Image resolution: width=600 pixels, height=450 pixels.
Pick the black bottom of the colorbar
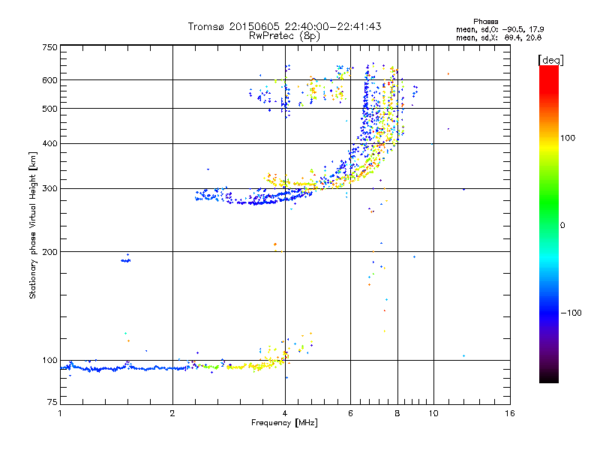[x=548, y=379]
